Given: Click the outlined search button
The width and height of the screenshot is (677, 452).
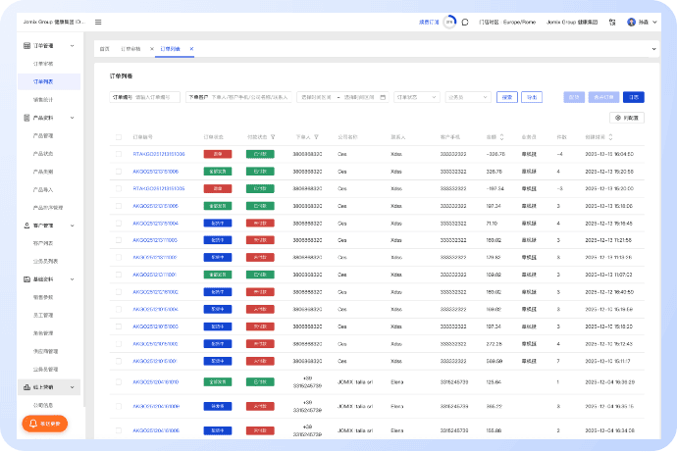Looking at the screenshot, I should click(506, 97).
